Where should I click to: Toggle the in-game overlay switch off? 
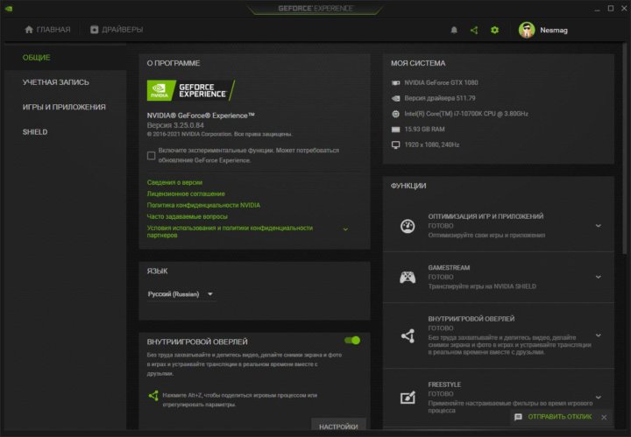click(351, 340)
